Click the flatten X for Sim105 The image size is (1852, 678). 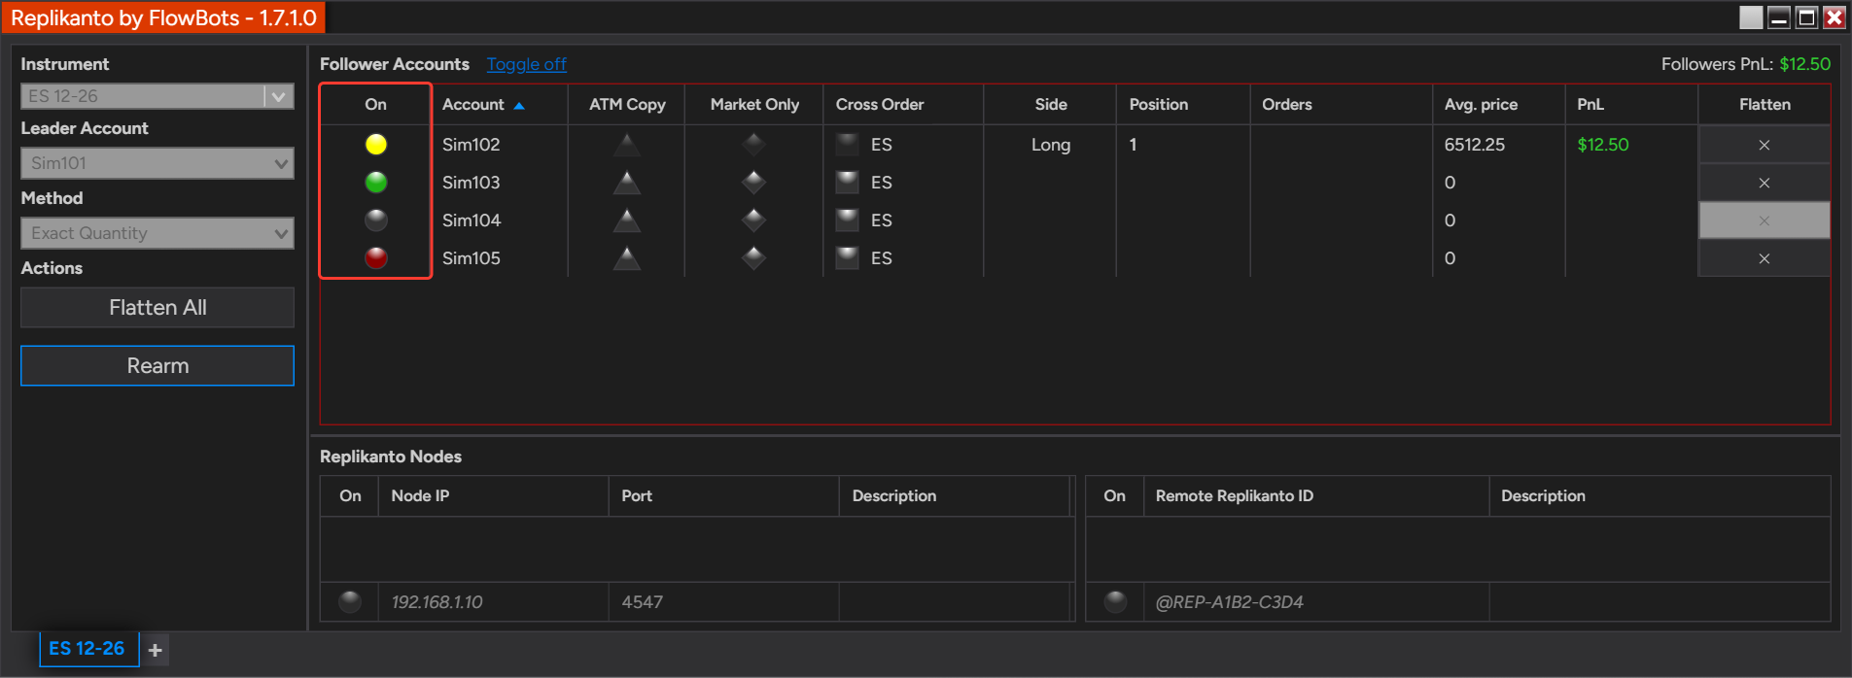click(x=1764, y=258)
